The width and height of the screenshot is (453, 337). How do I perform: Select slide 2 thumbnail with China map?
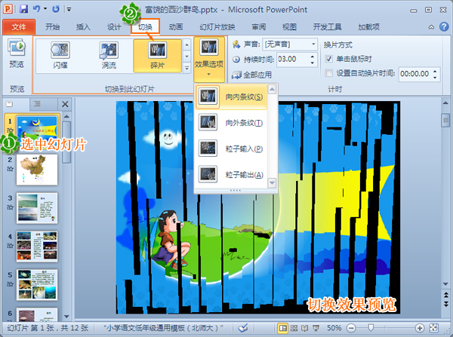(37, 170)
